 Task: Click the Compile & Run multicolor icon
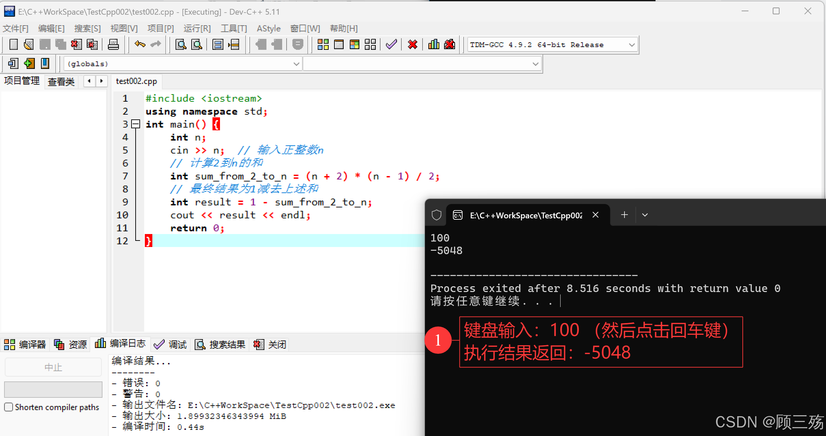(355, 45)
